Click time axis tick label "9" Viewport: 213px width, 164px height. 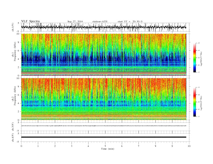[x=172, y=146]
